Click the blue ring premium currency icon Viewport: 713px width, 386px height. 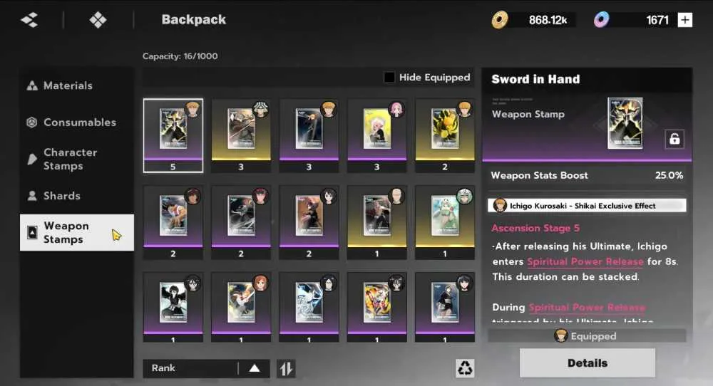click(x=601, y=20)
